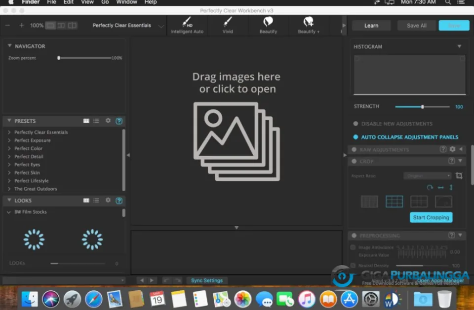Image resolution: width=474 pixels, height=310 pixels.
Task: Rotate image with the rotate icon
Action: 430,187
